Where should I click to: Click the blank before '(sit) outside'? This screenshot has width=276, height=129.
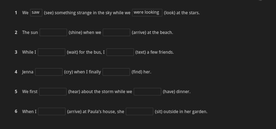click(139, 111)
